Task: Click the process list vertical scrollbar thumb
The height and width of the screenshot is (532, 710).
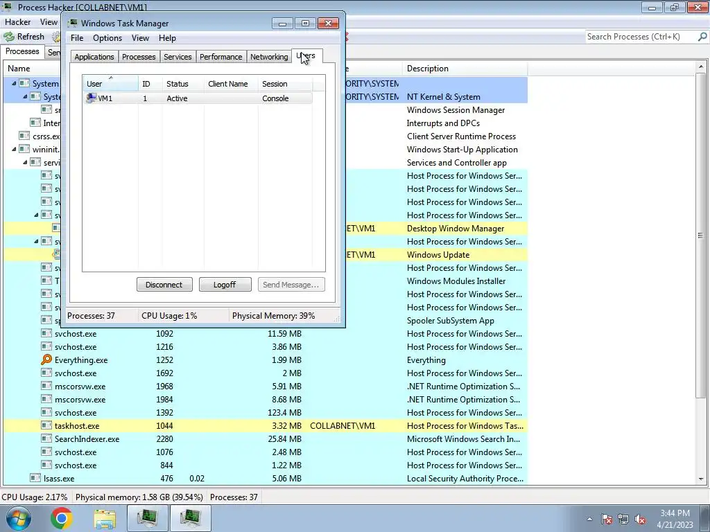Action: [x=701, y=236]
